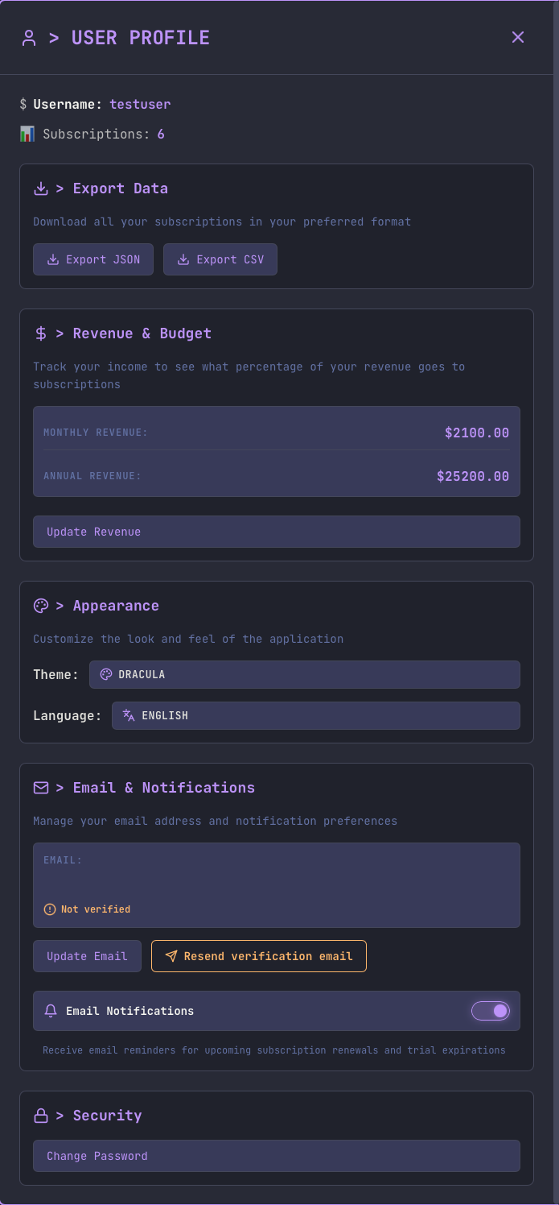
Task: Click the padlock icon beside the Security heading
Action: (x=41, y=1115)
